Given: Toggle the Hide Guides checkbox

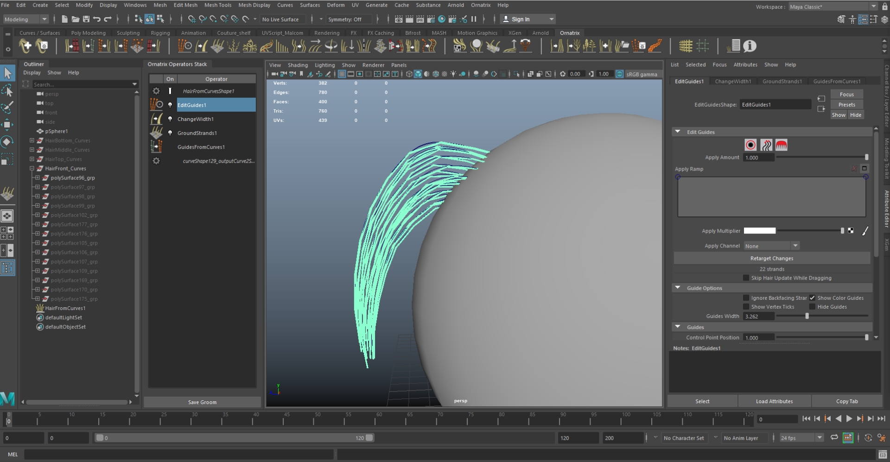Looking at the screenshot, I should pos(812,307).
